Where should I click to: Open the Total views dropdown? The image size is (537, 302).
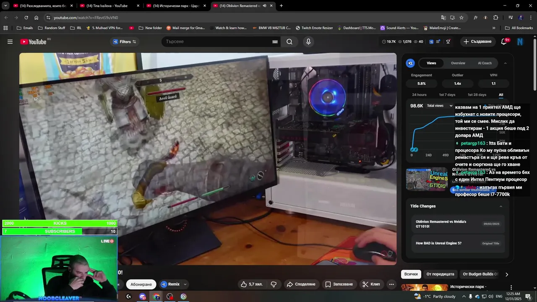[x=440, y=106]
